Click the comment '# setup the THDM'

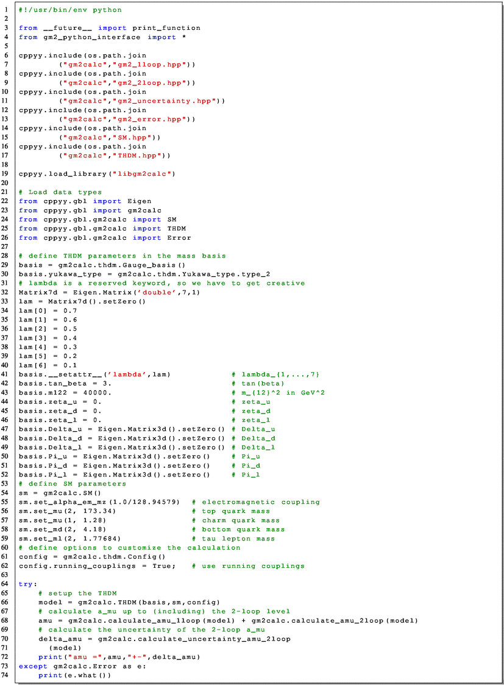(77, 594)
